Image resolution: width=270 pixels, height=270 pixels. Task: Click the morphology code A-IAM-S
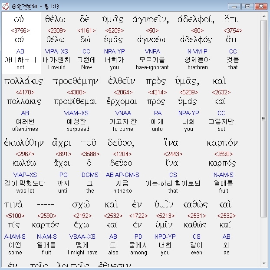[x=15, y=237]
